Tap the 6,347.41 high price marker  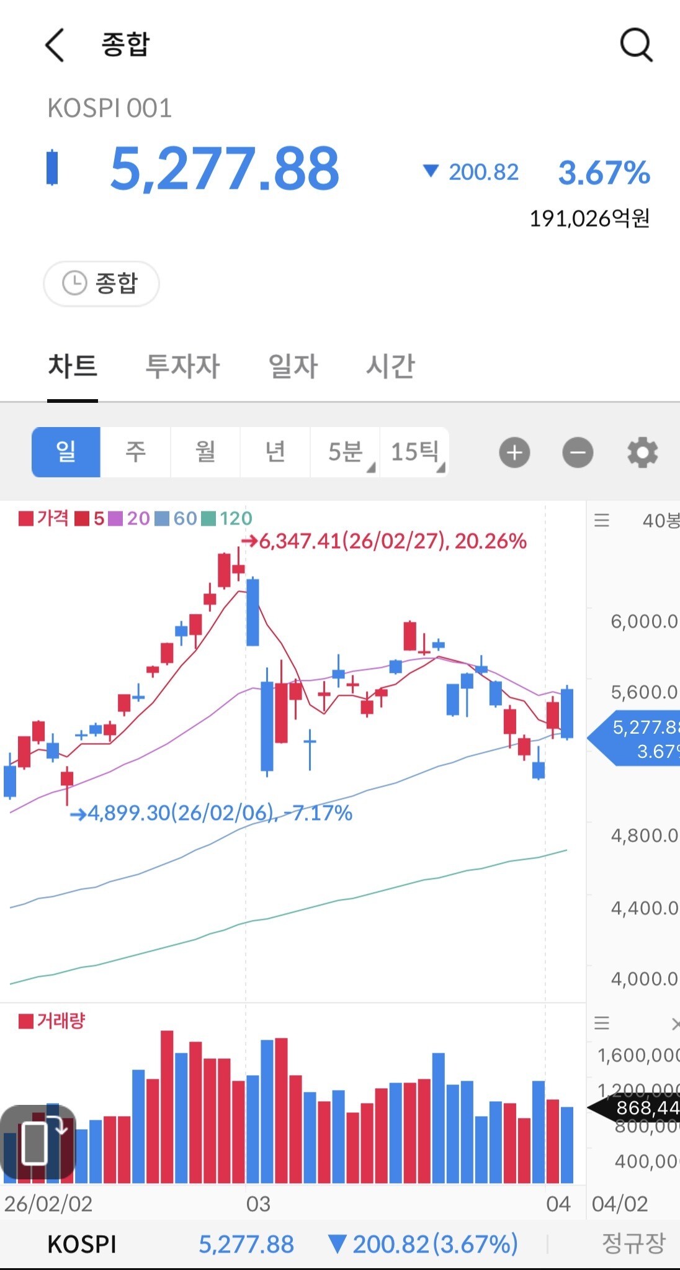coord(385,541)
